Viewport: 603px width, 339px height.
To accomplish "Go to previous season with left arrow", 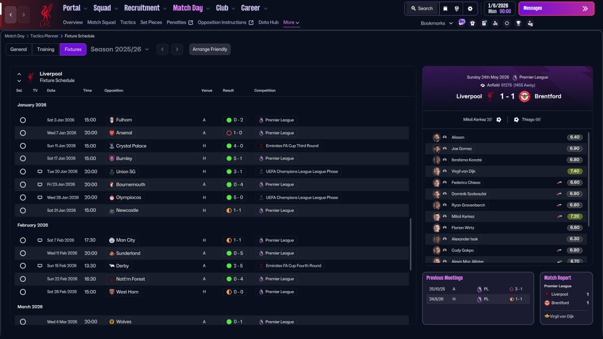I will click(162, 49).
